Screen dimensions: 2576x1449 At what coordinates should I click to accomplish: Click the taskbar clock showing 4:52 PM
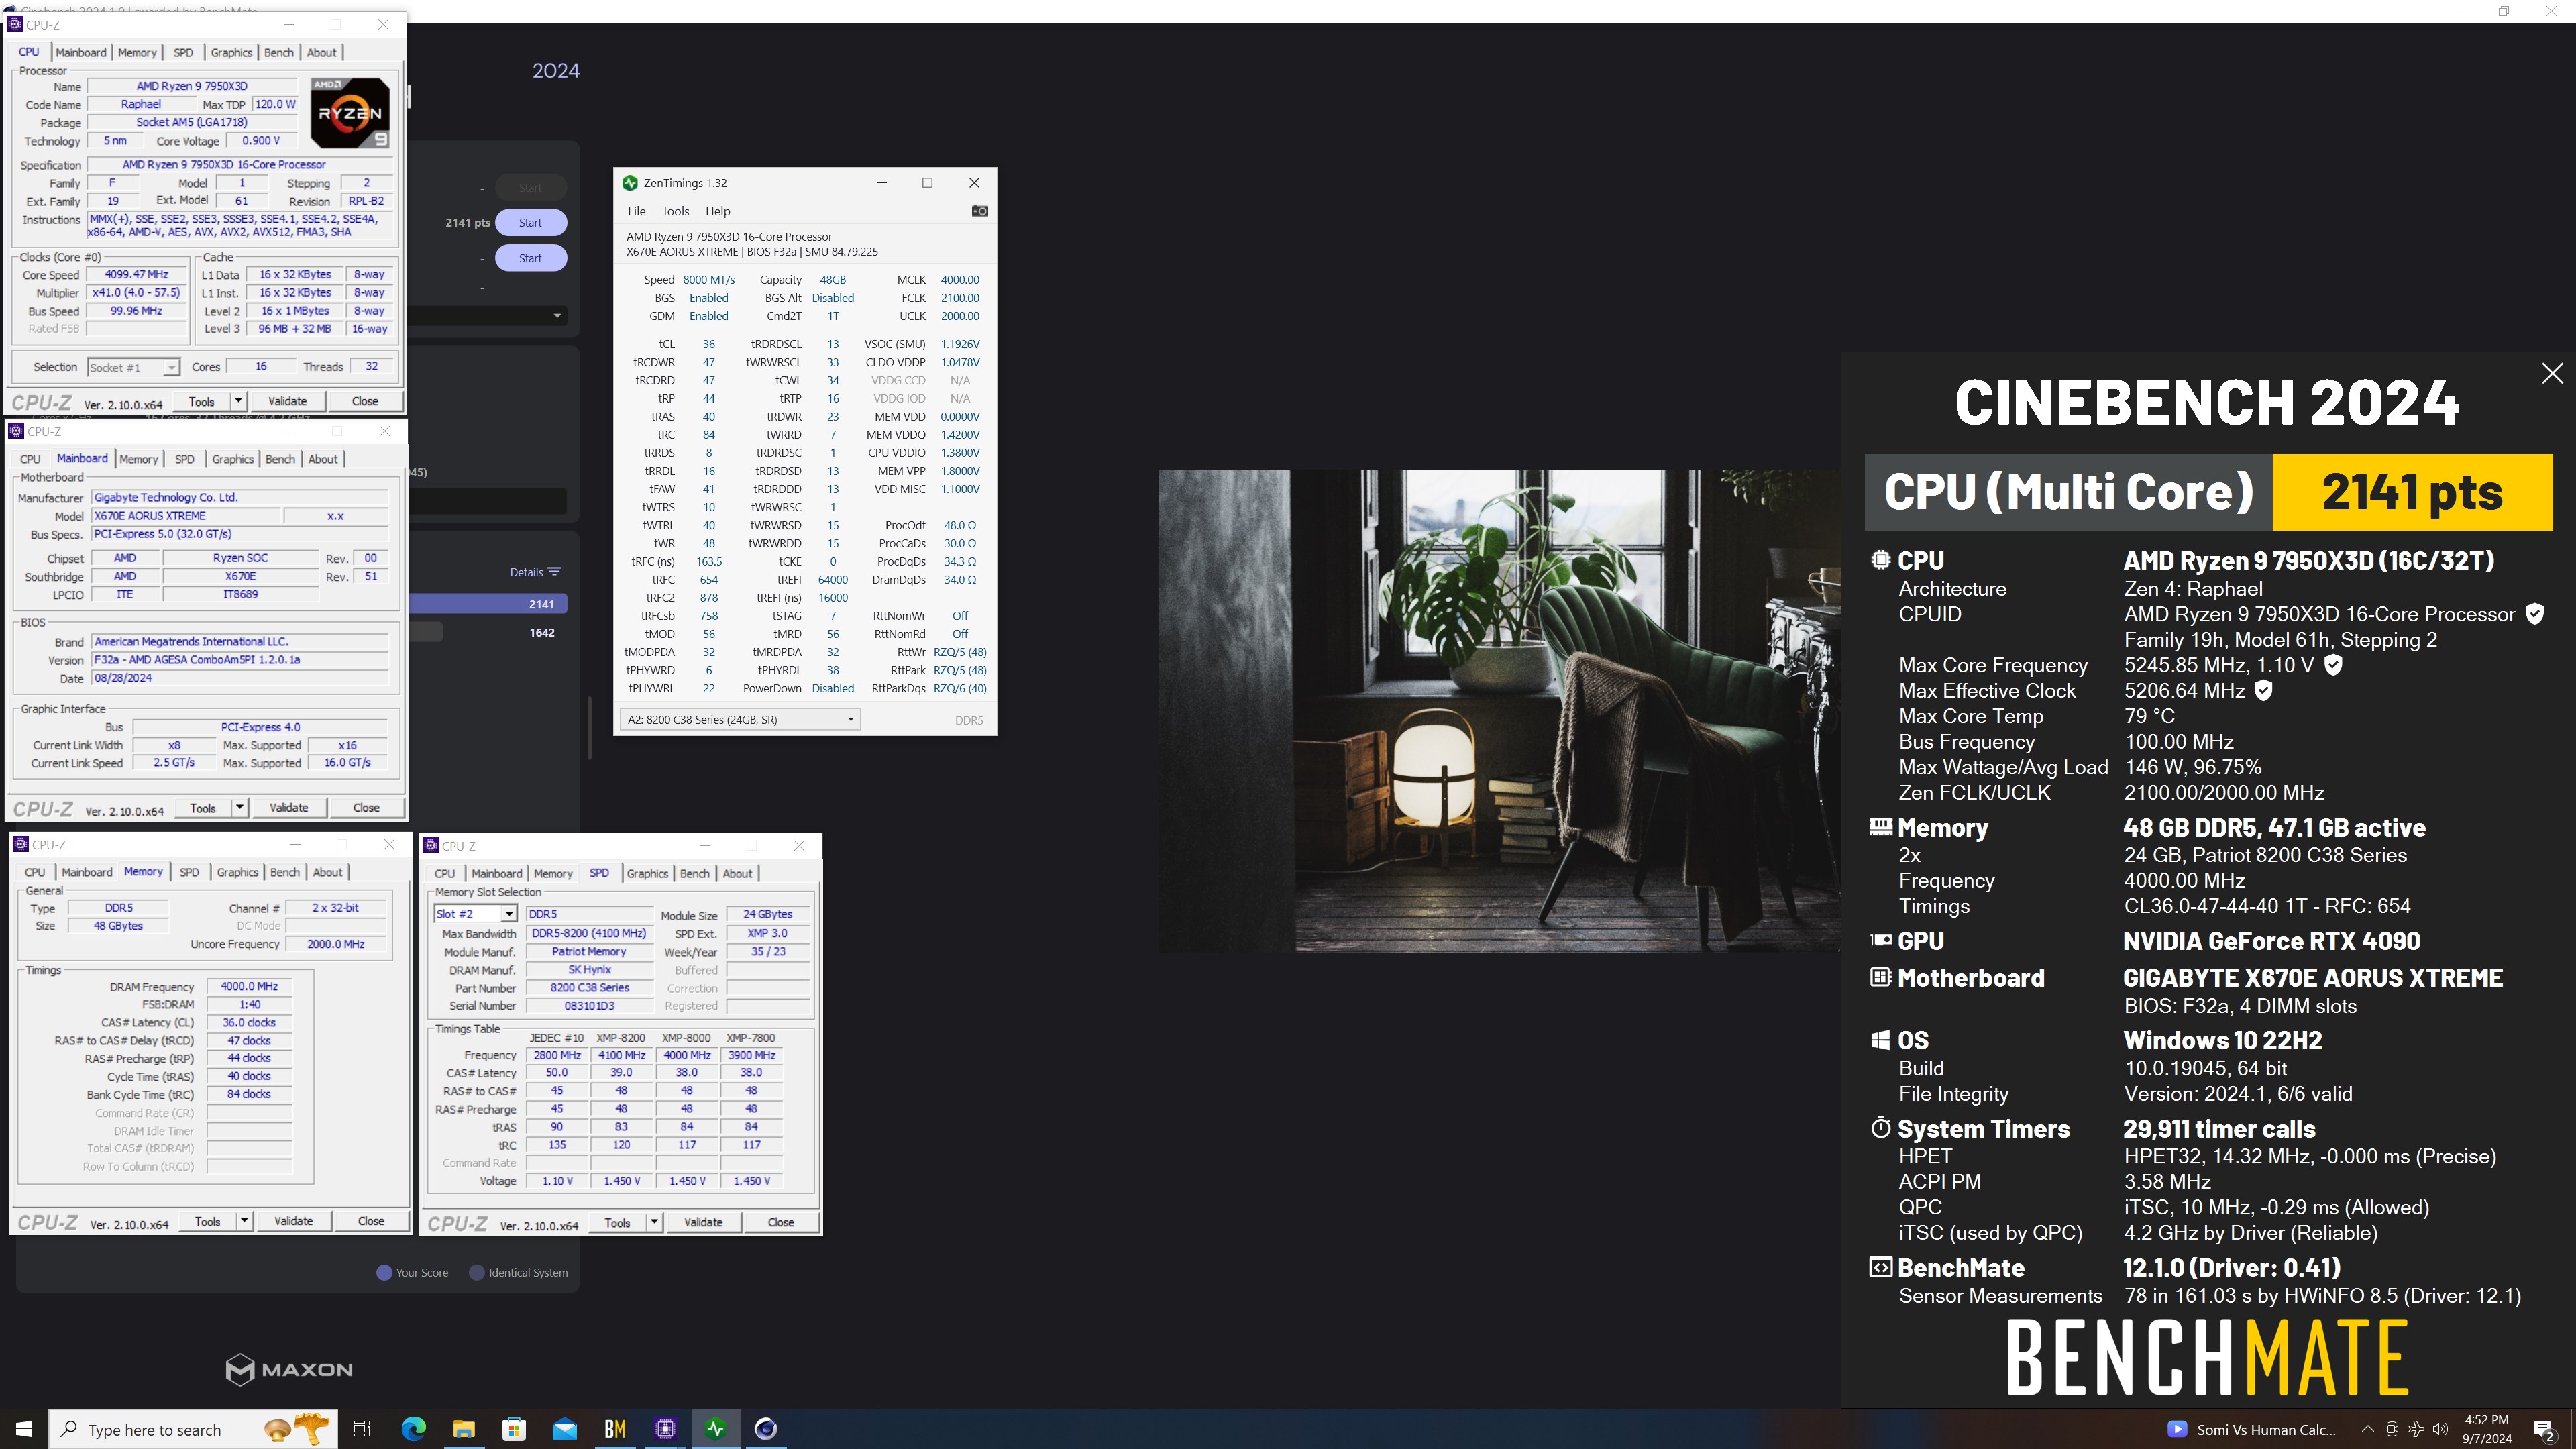pyautogui.click(x=2486, y=1429)
